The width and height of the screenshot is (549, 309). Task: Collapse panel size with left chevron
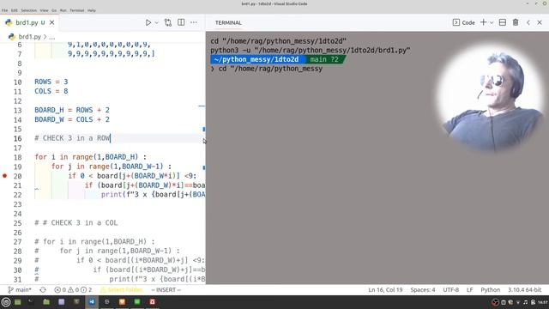528,22
